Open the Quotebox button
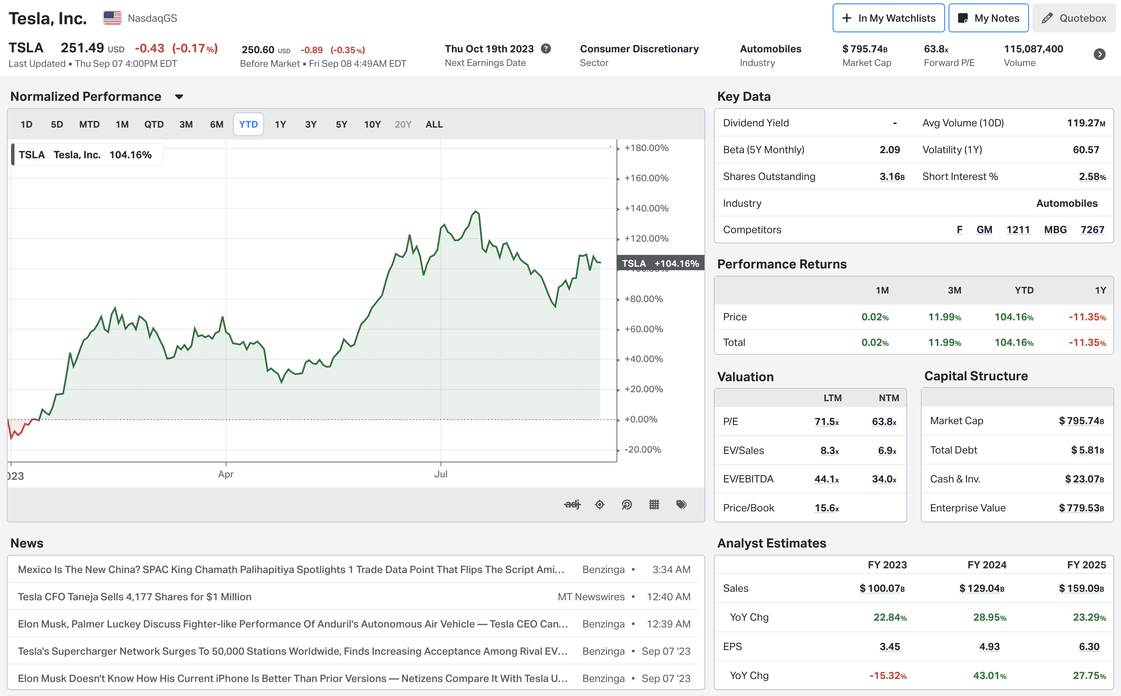The image size is (1121, 696). (1074, 18)
